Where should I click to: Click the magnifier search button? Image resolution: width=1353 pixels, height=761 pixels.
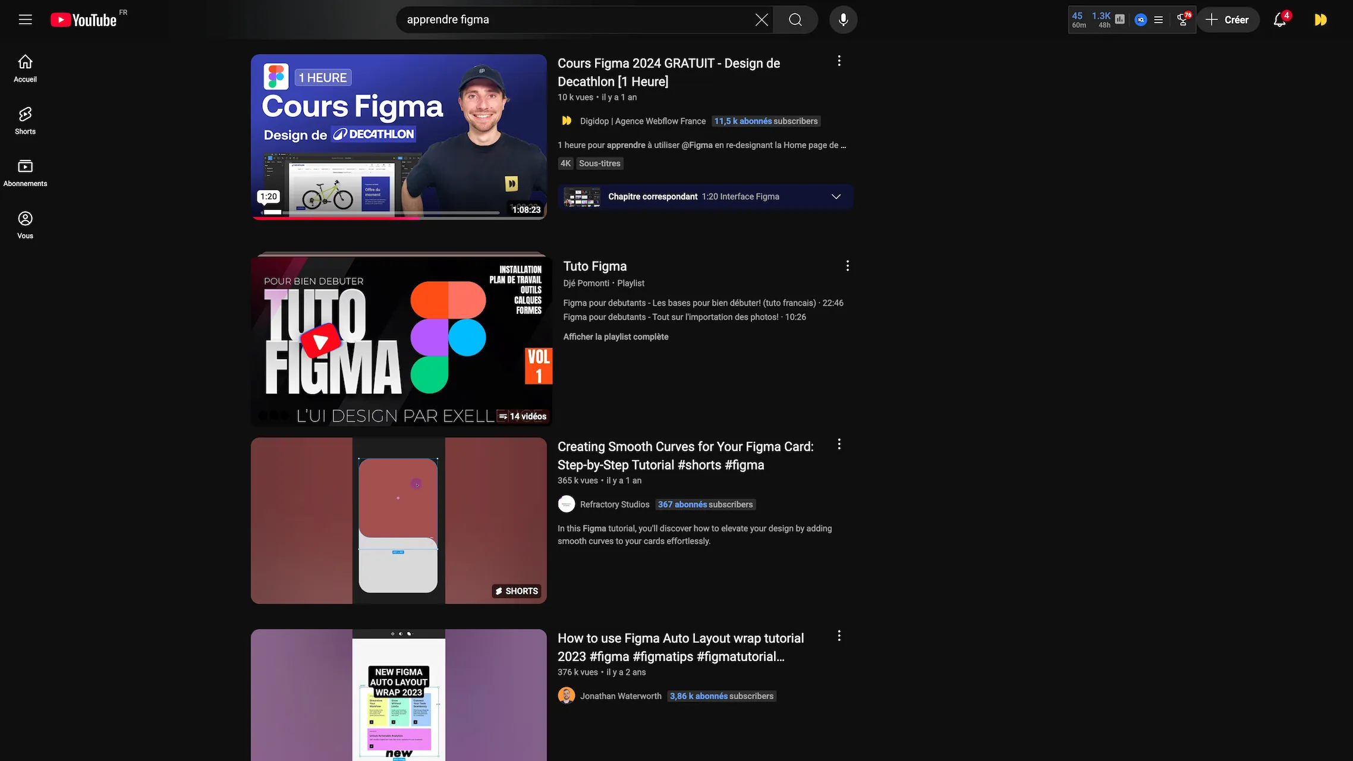(x=795, y=20)
